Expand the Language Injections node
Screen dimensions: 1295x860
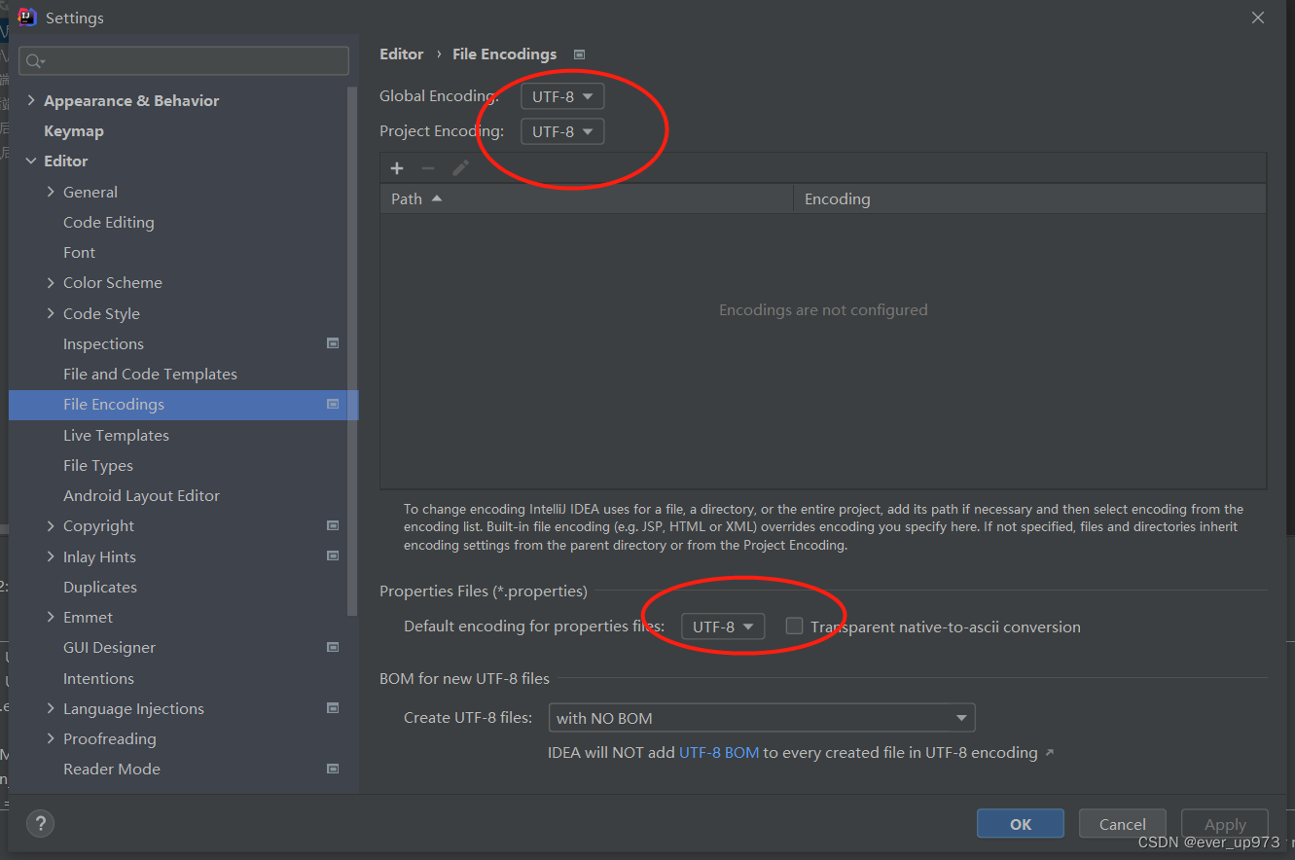51,708
